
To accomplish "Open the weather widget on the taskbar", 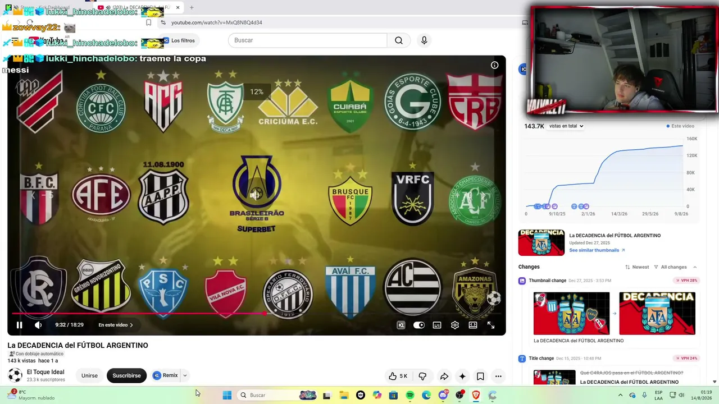I will click(30, 395).
